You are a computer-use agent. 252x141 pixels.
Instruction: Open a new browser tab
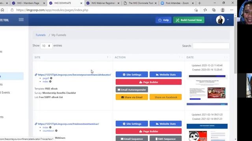(200, 3)
